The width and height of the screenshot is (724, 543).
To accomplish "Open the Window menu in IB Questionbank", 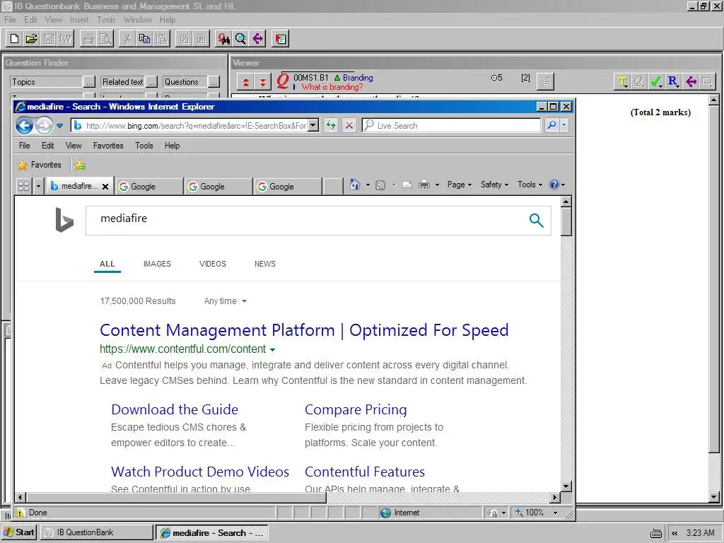I will (x=138, y=19).
